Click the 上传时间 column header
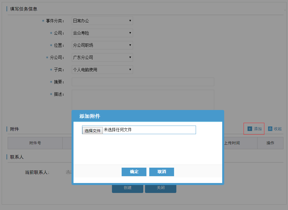Image resolution: width=288 pixels, height=210 pixels. pyautogui.click(x=232, y=143)
